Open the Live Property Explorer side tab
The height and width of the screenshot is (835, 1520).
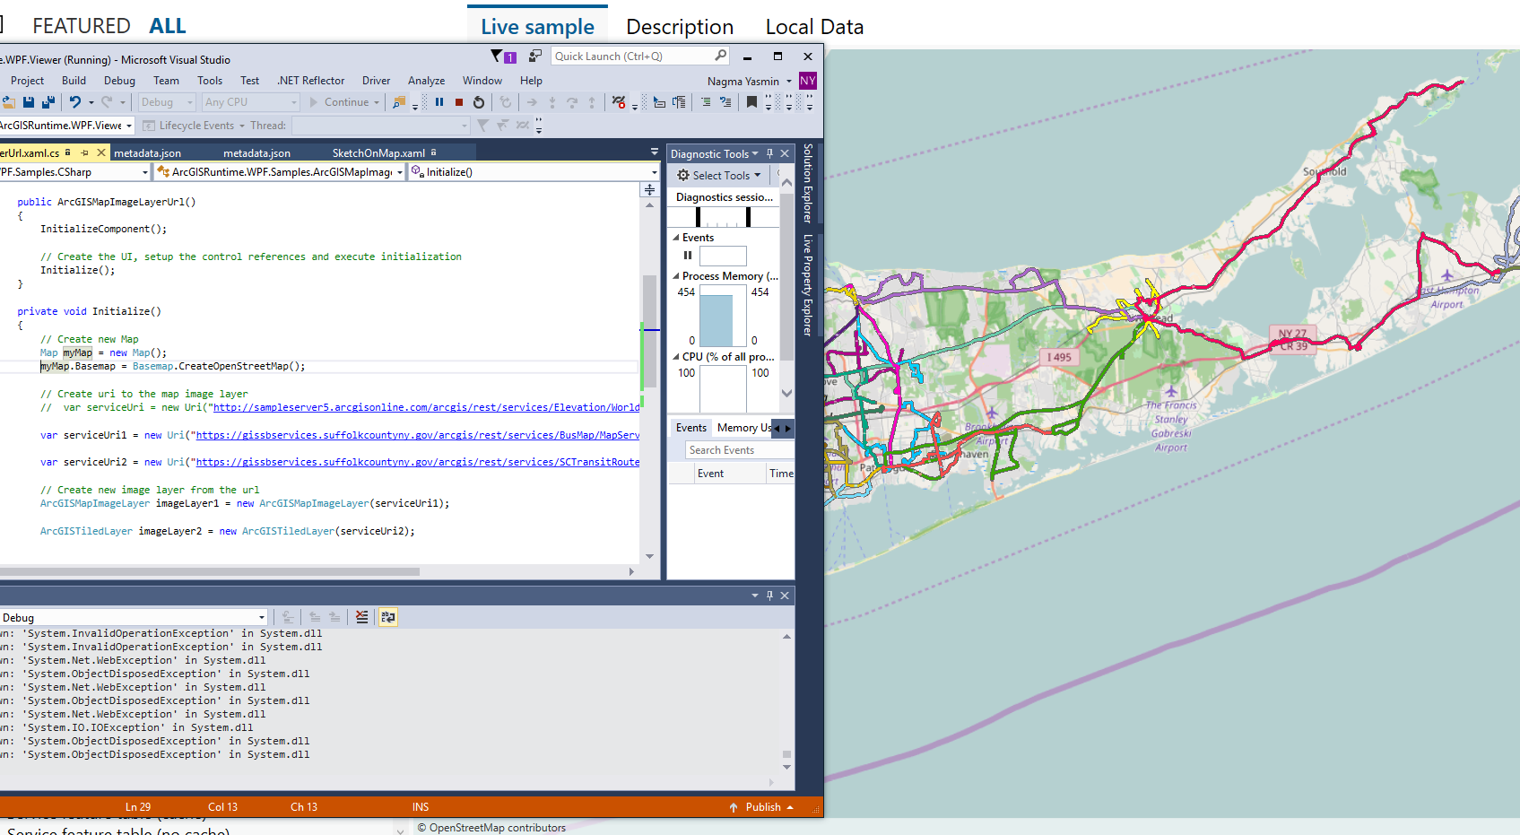808,285
